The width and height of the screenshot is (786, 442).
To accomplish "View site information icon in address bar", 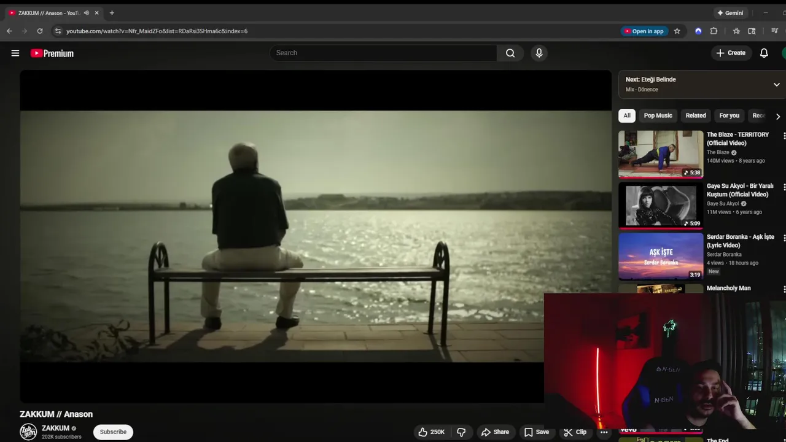I will 58,31.
